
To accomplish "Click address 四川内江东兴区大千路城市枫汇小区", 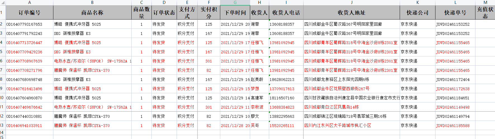I will [x=338, y=126].
